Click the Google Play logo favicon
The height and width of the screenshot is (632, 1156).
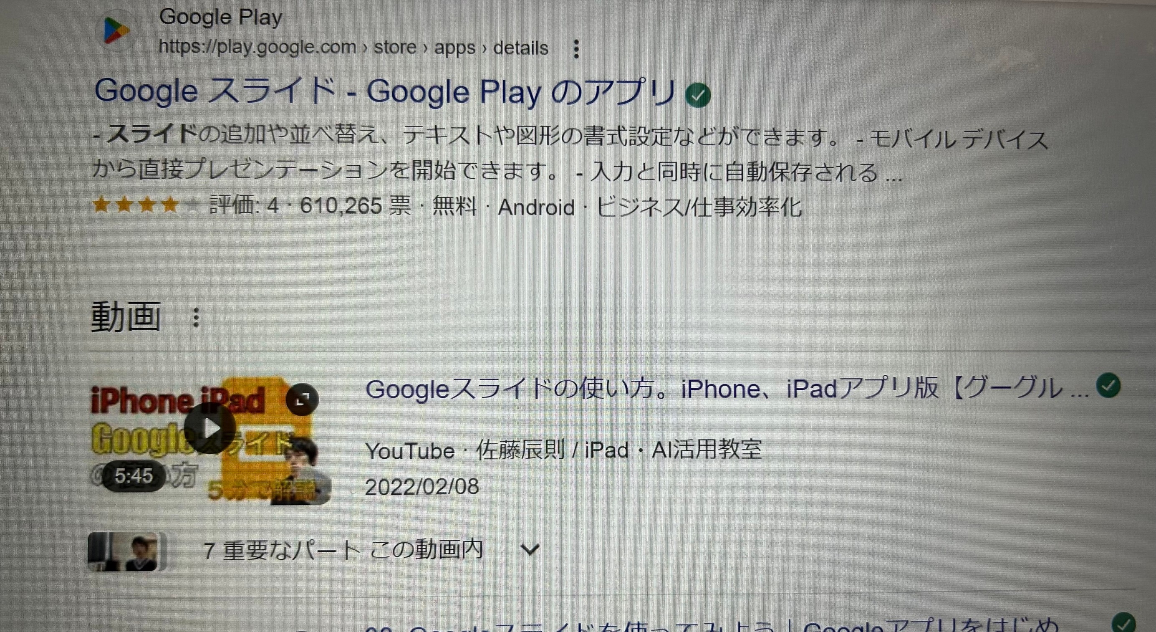tap(116, 30)
